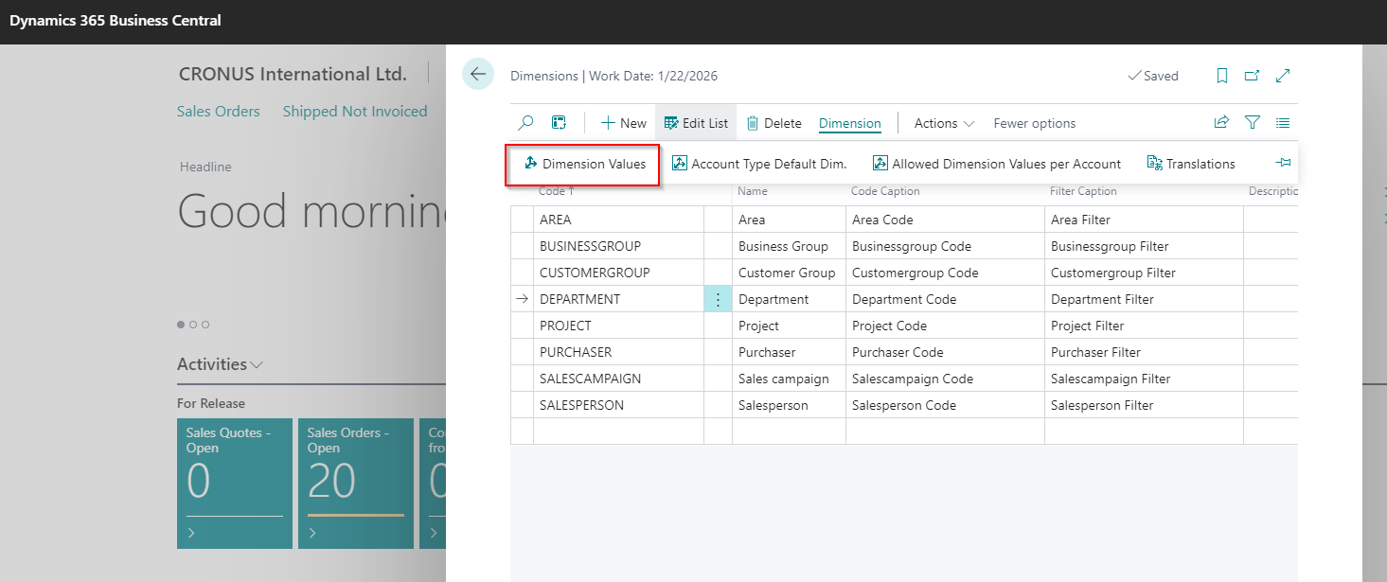Viewport: 1387px width, 582px height.
Task: Open the search magnifier in the Dimensions toolbar
Action: point(526,123)
